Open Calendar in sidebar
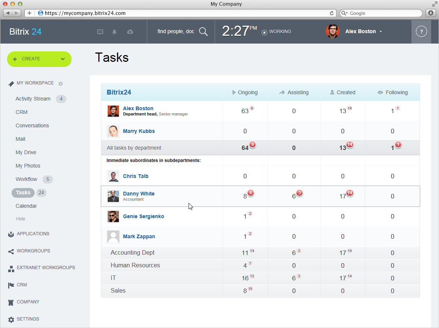The width and height of the screenshot is (439, 328). pos(26,206)
